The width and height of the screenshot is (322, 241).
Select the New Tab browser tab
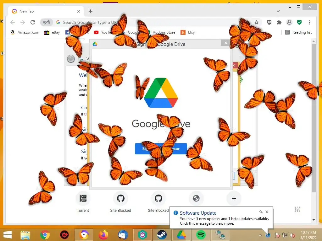[x=46, y=11]
